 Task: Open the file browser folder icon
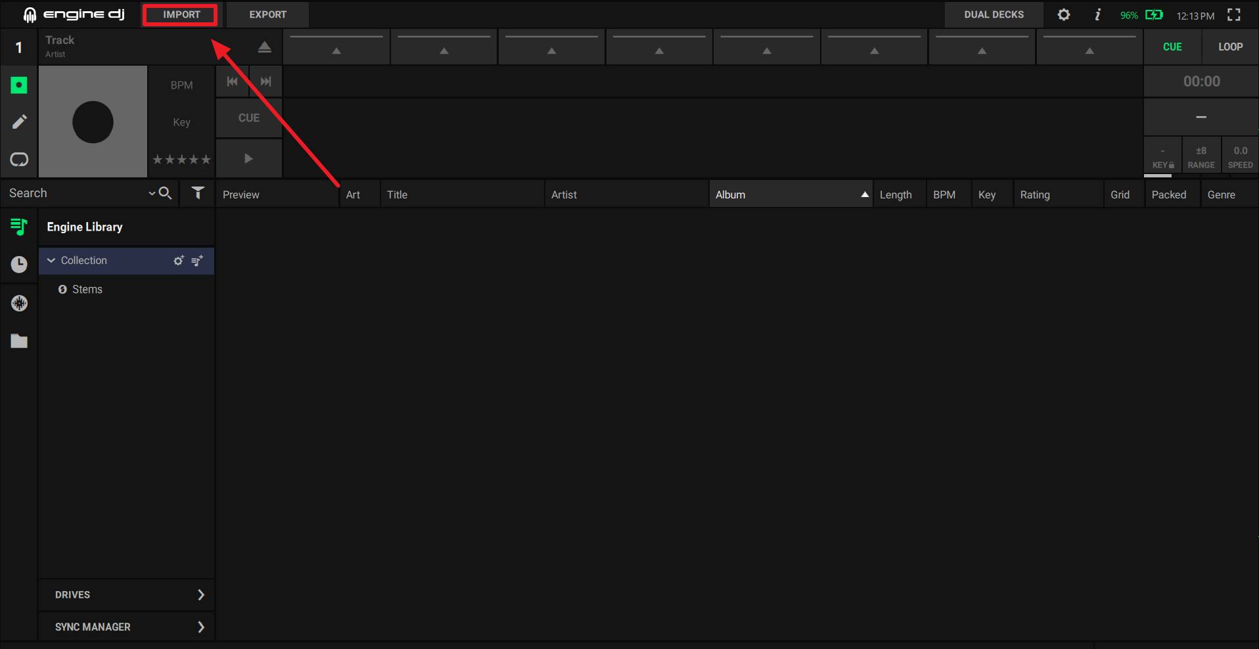[x=19, y=341]
